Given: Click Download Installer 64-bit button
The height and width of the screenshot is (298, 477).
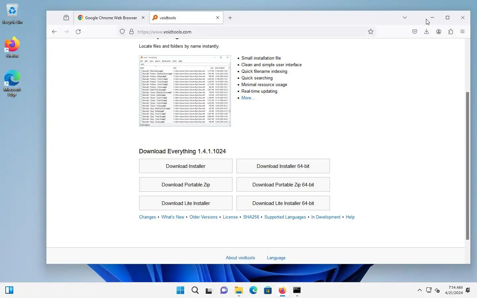Looking at the screenshot, I should point(283,166).
